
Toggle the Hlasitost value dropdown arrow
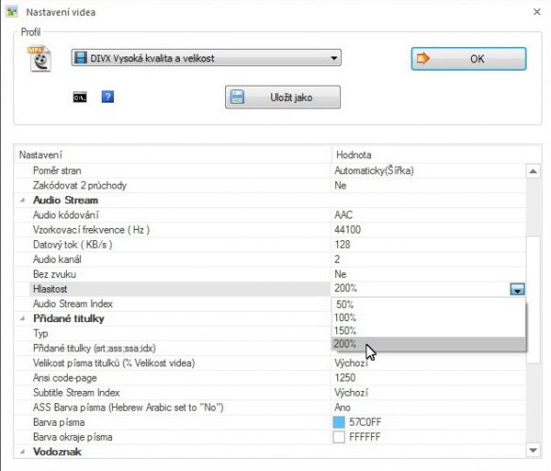(x=517, y=289)
